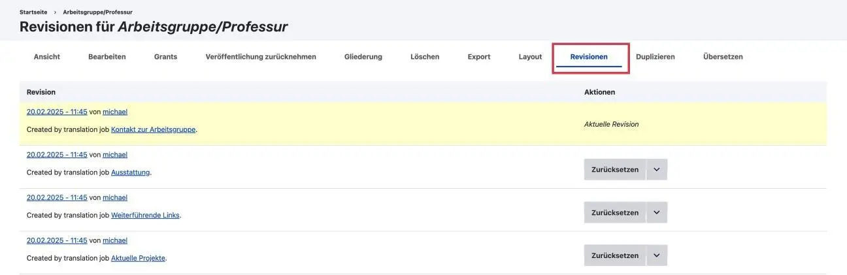Screen dimensions: 847x275
Task: Switch to the Bearbeiten tab
Action: (107, 57)
